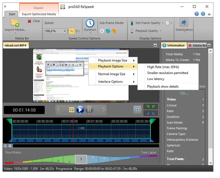Viewport: 220px width, 178px height.
Task: Select the blue minus sub-frame mode
Action: pos(108,31)
